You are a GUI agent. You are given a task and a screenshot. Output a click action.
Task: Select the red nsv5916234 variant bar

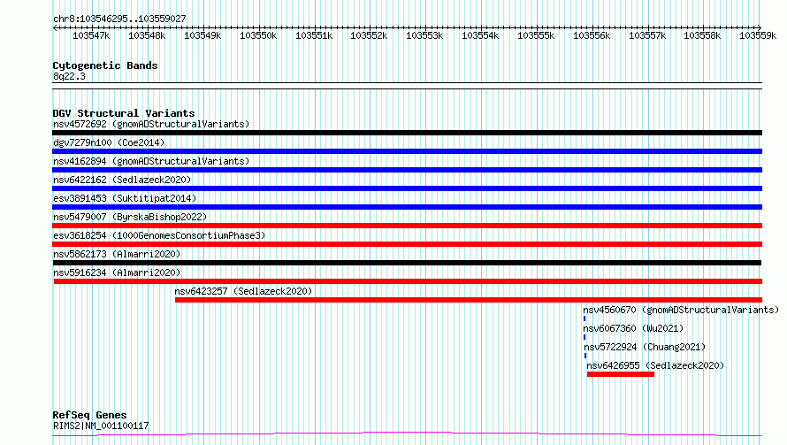tap(408, 281)
